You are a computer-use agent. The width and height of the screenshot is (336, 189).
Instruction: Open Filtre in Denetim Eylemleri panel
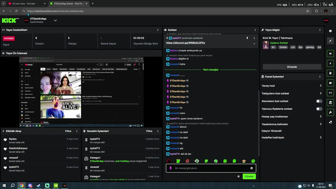149,131
